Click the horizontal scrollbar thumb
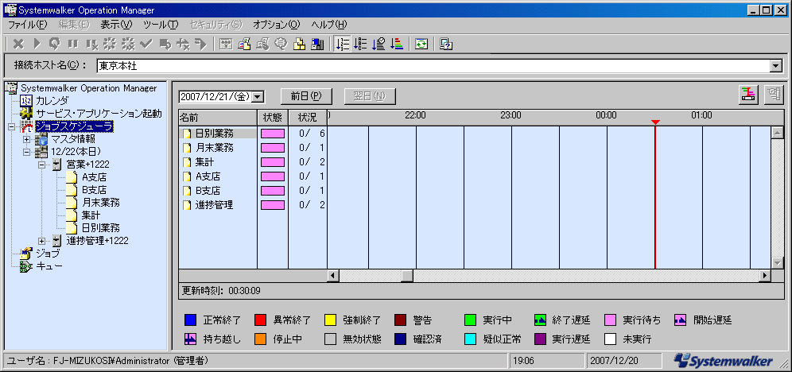Screen dimensions: 792x372 tap(406, 276)
